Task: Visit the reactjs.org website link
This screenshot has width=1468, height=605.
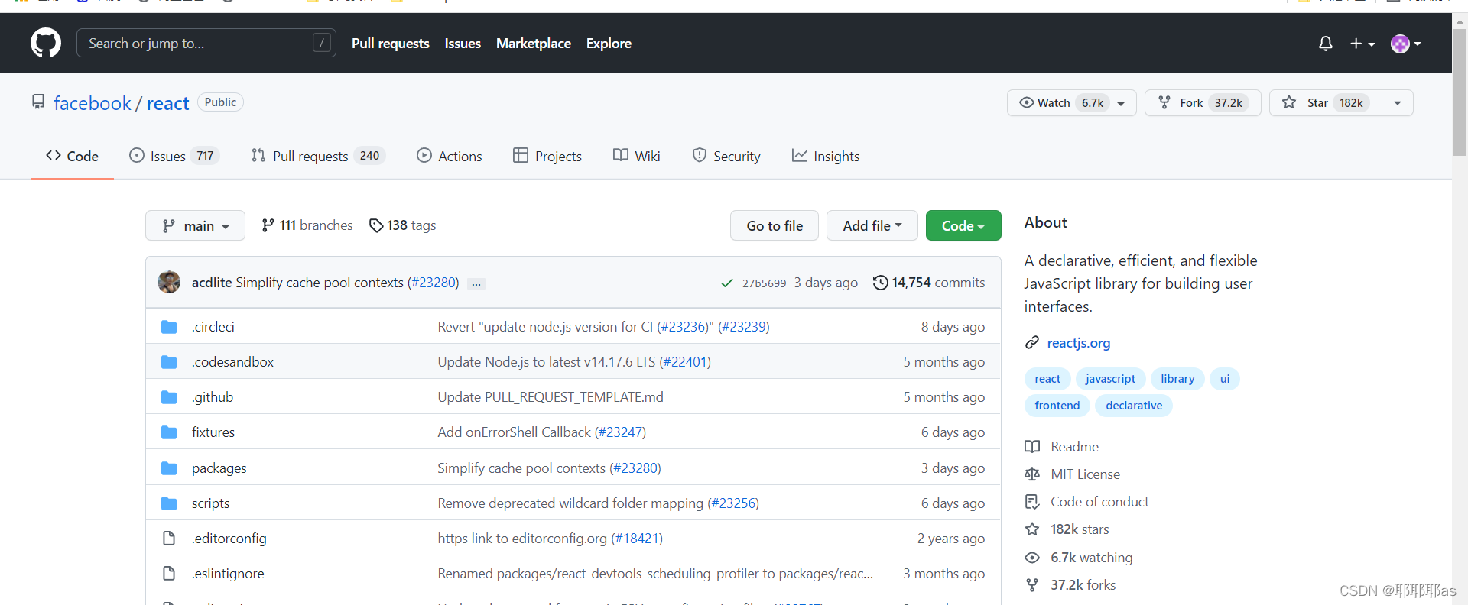Action: click(x=1079, y=342)
